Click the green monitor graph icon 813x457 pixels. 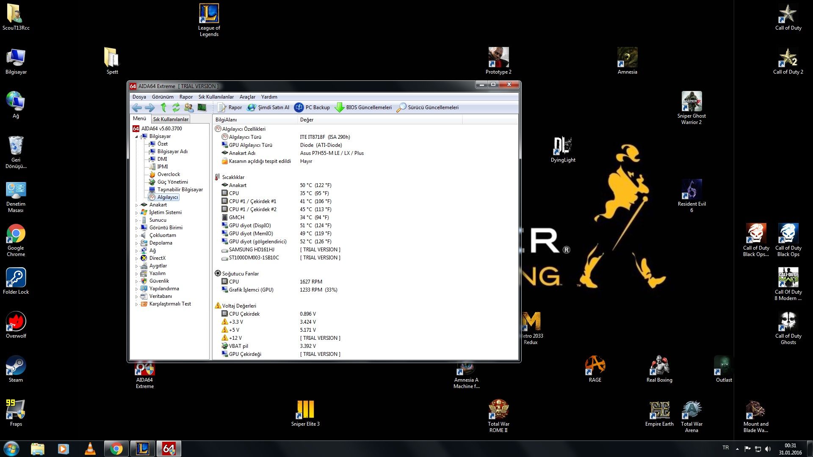point(202,107)
